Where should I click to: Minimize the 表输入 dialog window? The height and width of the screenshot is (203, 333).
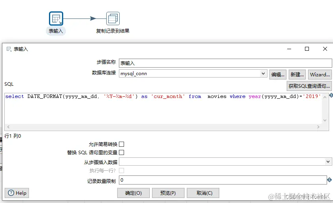(289, 49)
